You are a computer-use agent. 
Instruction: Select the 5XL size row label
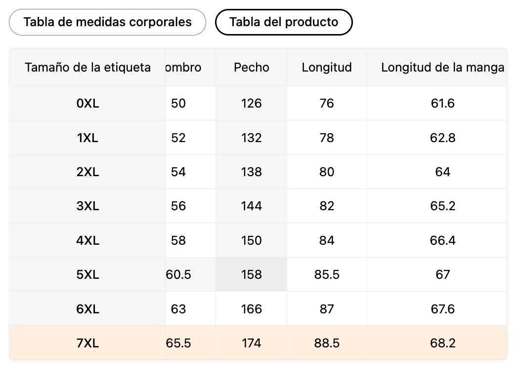pos(88,274)
